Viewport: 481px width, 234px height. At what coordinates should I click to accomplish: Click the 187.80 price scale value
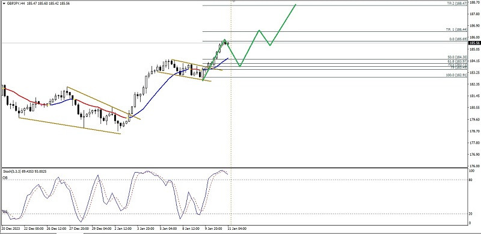(x=474, y=14)
